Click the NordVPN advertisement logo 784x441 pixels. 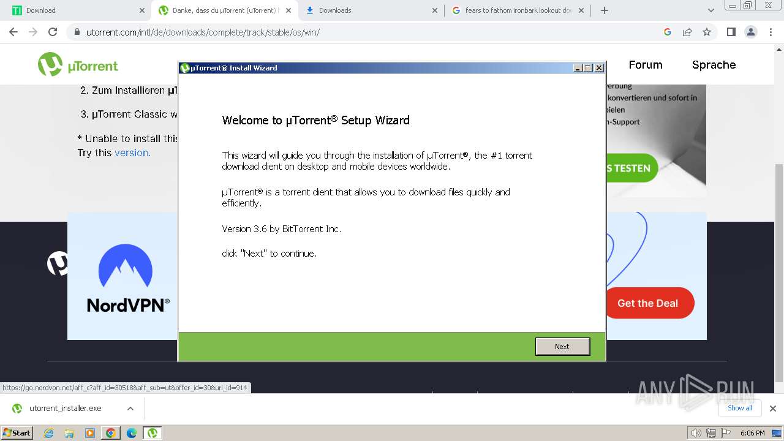tap(127, 278)
